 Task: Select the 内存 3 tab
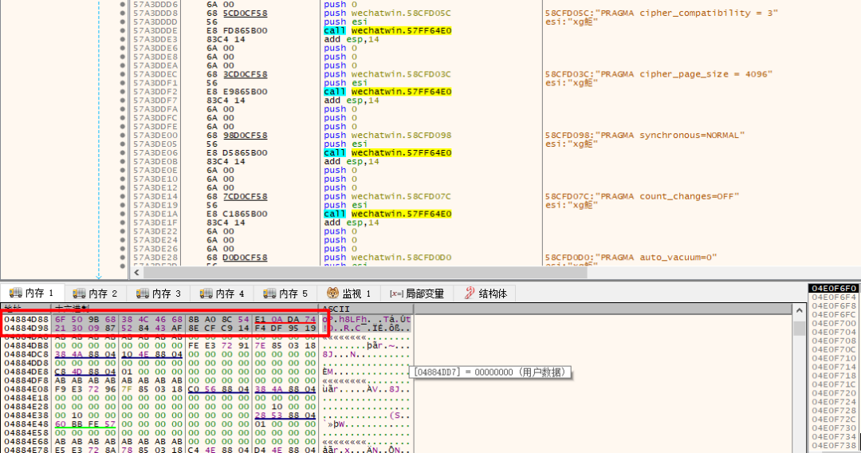pyautogui.click(x=159, y=293)
